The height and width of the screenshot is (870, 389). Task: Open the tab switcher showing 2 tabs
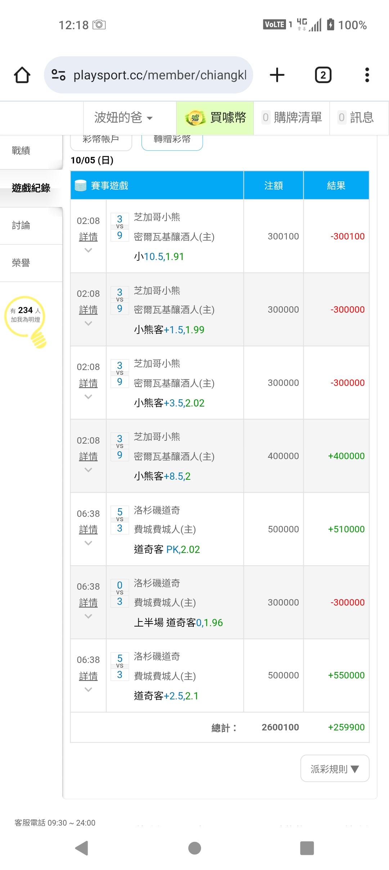coord(323,75)
